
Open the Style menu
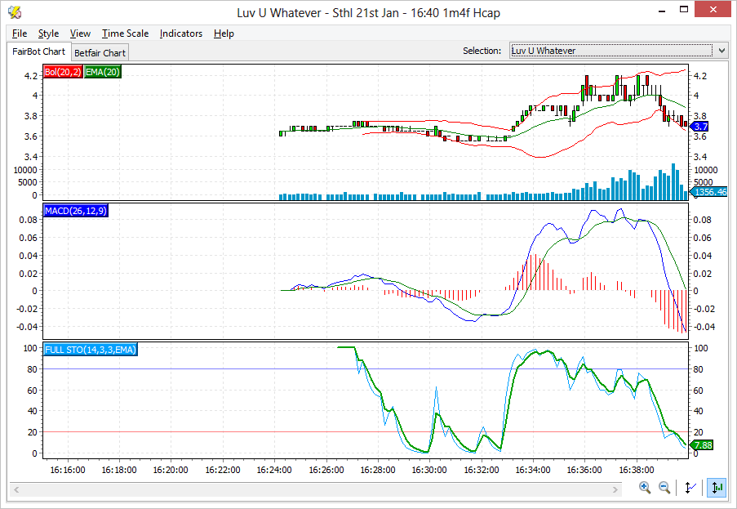point(48,33)
